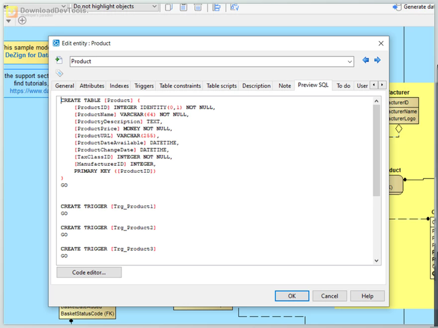Click the ManufacturerLogo attribute in diagram
The width and height of the screenshot is (438, 328).
(402, 118)
